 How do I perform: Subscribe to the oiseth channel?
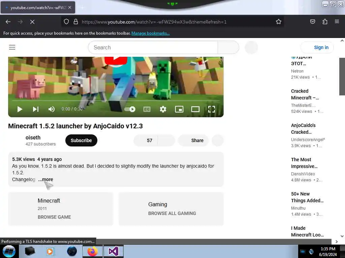(81, 140)
